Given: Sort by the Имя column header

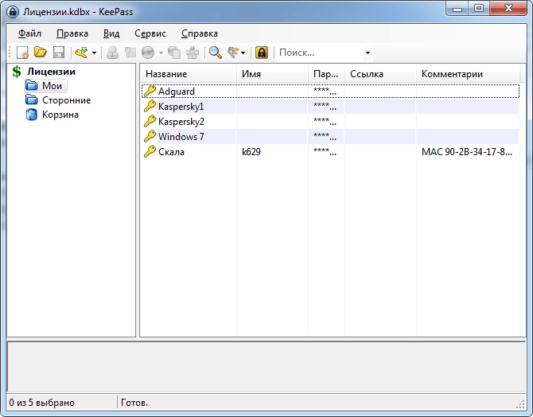Looking at the screenshot, I should pyautogui.click(x=272, y=74).
